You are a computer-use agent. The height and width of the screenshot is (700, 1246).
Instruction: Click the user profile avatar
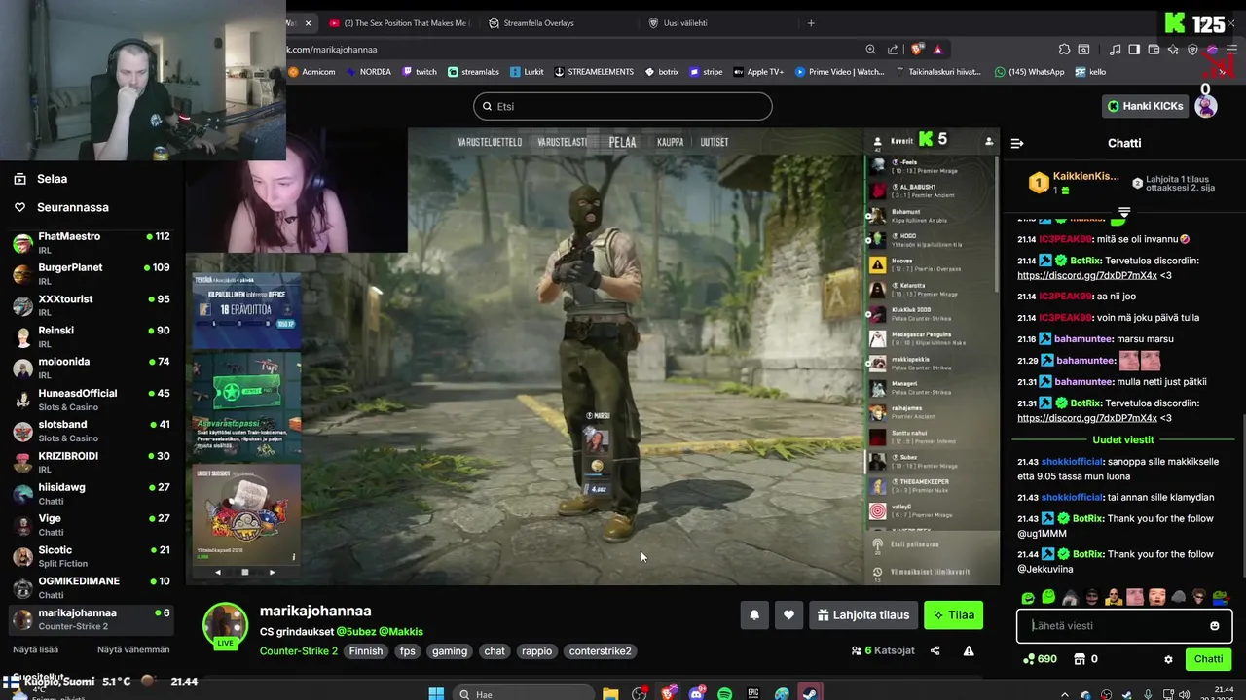[x=1206, y=106]
